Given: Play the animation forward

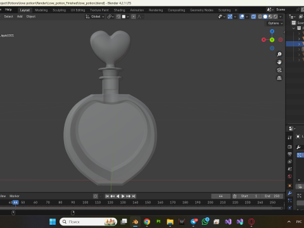Looking at the screenshot, I should [123, 196].
